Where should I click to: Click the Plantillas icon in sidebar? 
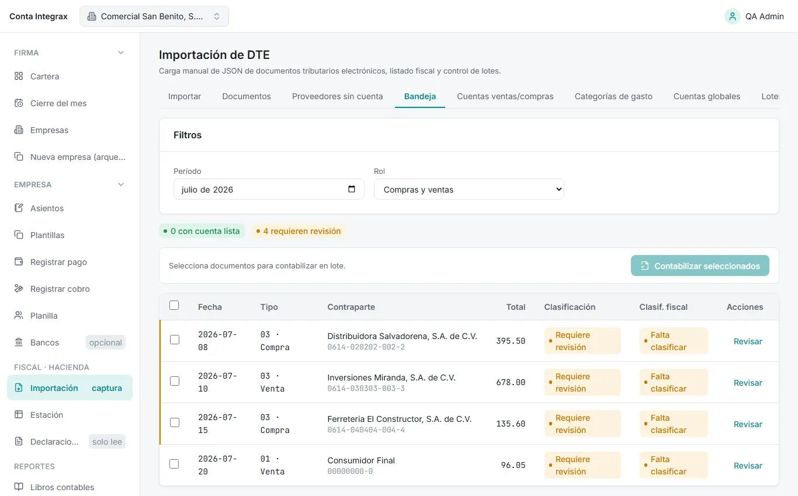pyautogui.click(x=19, y=235)
